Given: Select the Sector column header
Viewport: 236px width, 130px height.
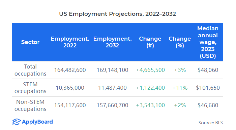Looking at the screenshot, I should (x=30, y=42).
